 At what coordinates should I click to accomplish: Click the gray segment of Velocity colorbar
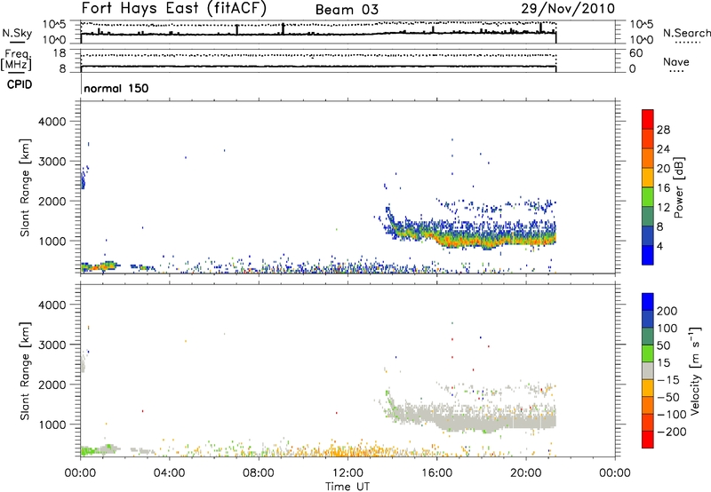point(648,370)
